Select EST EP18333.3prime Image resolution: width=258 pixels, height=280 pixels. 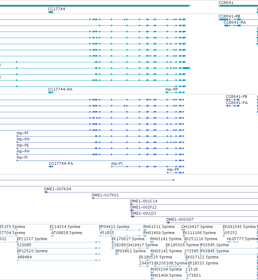pyautogui.click(x=203, y=263)
